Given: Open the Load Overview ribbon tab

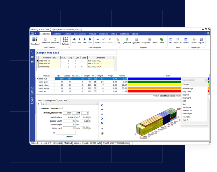Looking at the screenshot, I should point(80,34).
